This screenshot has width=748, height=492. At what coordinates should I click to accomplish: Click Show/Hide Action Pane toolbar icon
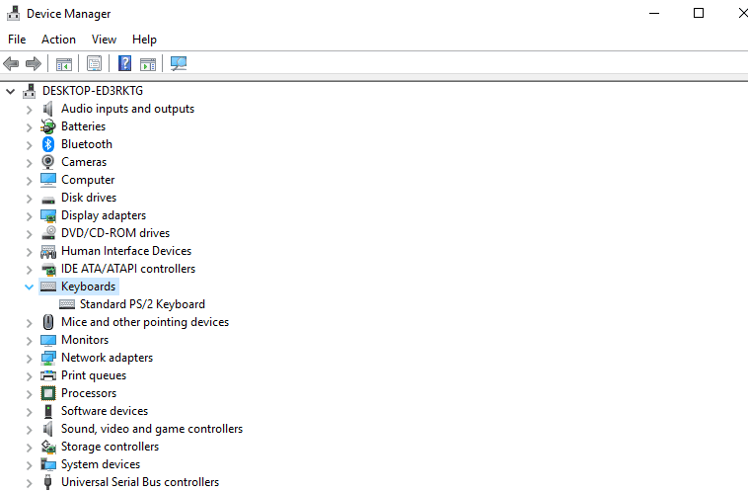click(148, 63)
